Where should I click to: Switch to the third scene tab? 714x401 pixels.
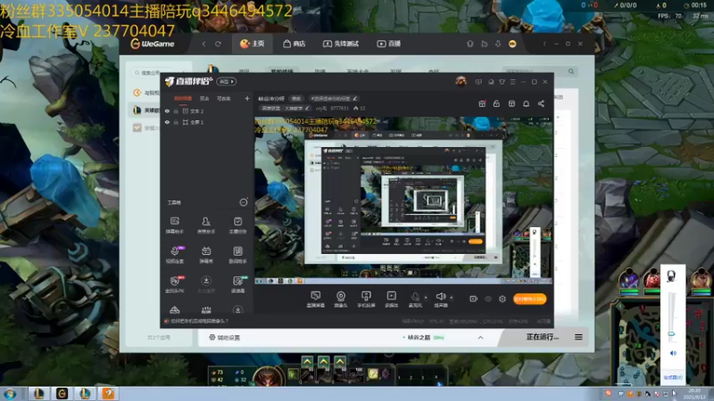coord(224,98)
